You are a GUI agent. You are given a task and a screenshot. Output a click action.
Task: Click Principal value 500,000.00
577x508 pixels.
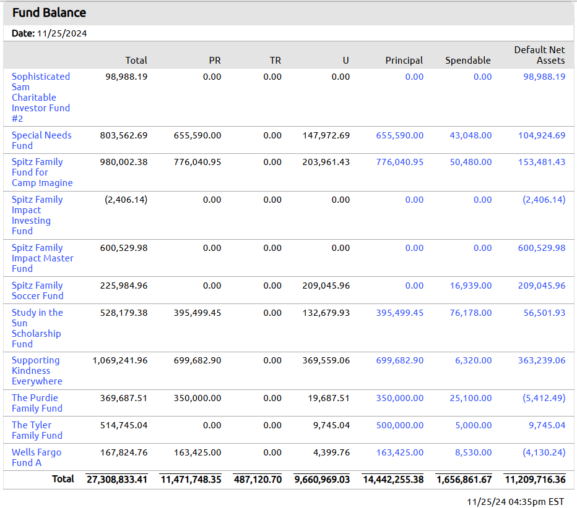tap(400, 425)
